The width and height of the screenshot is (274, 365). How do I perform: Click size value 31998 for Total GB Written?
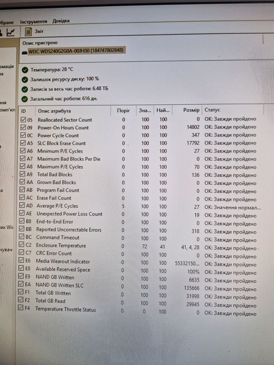coord(193,296)
